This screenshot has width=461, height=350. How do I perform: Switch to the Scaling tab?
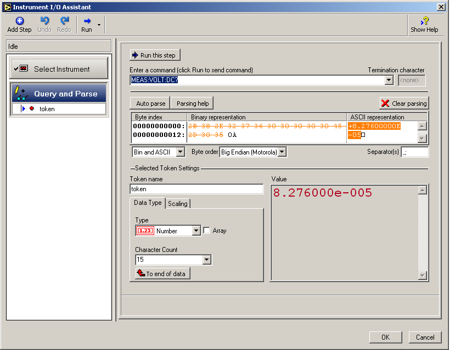click(178, 204)
